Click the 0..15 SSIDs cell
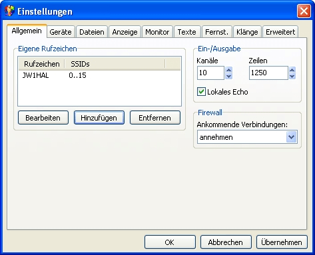Screen dimensions: 315x255 point(77,75)
